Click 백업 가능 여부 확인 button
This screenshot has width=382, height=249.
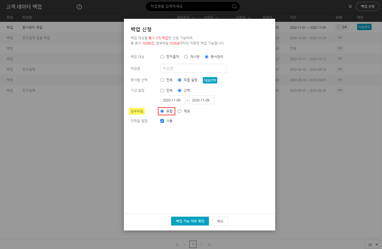click(x=190, y=221)
